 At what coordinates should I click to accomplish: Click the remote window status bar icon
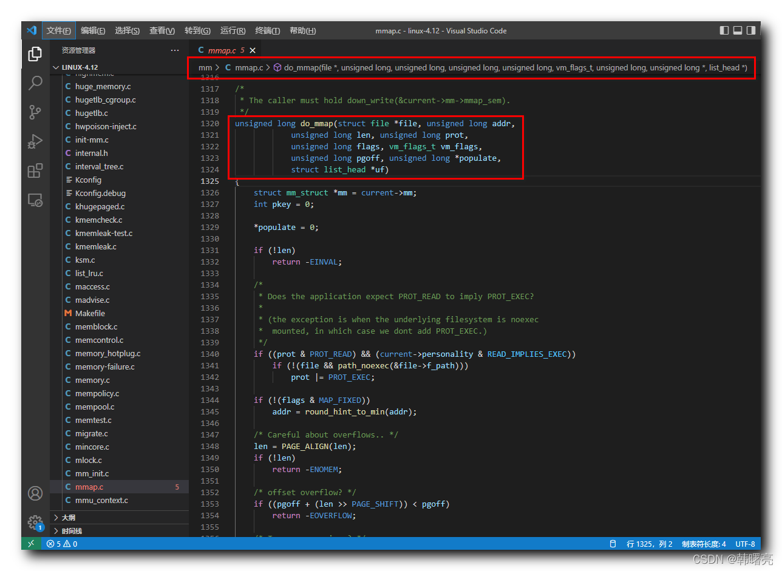click(30, 544)
